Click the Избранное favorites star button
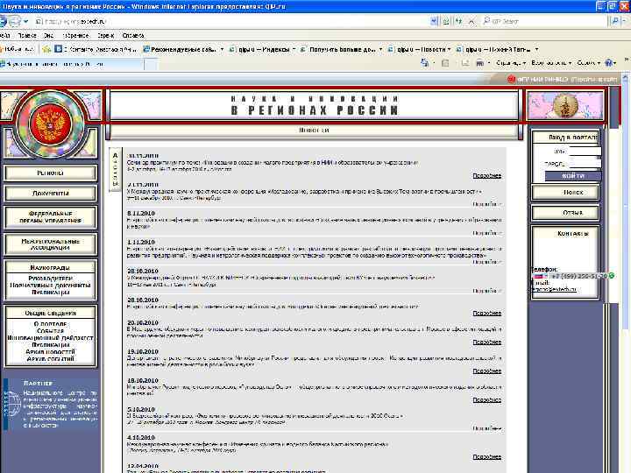 [17, 49]
